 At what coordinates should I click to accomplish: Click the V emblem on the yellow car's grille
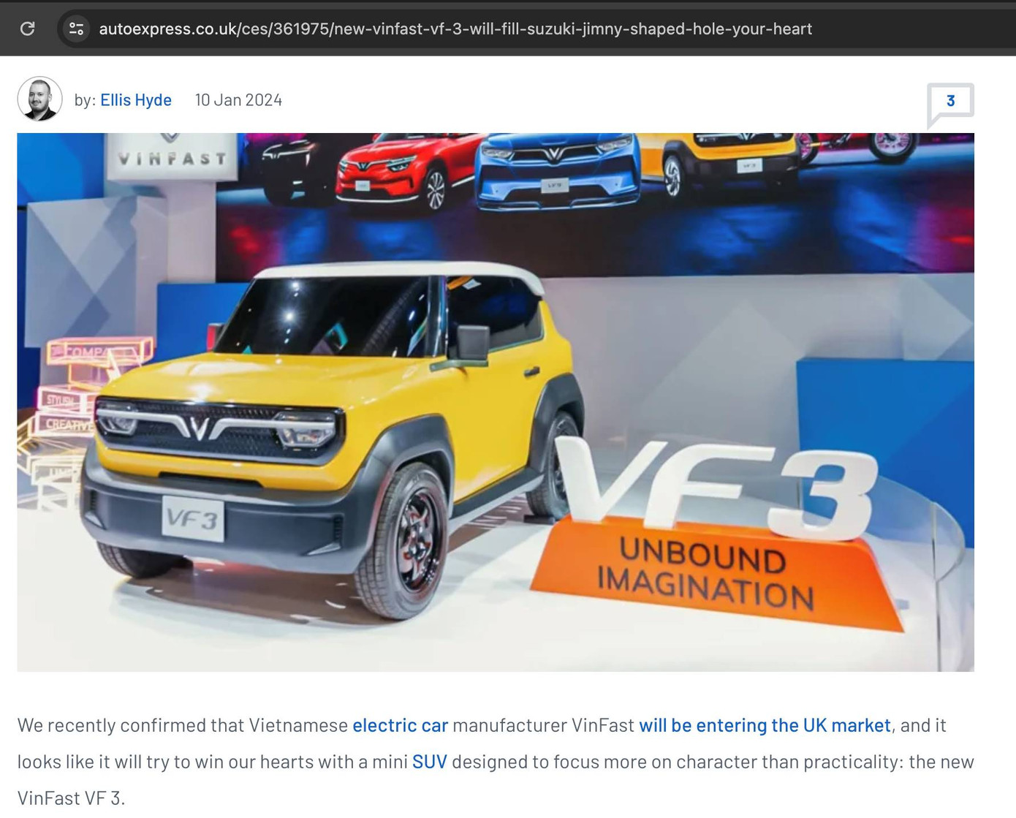click(199, 426)
